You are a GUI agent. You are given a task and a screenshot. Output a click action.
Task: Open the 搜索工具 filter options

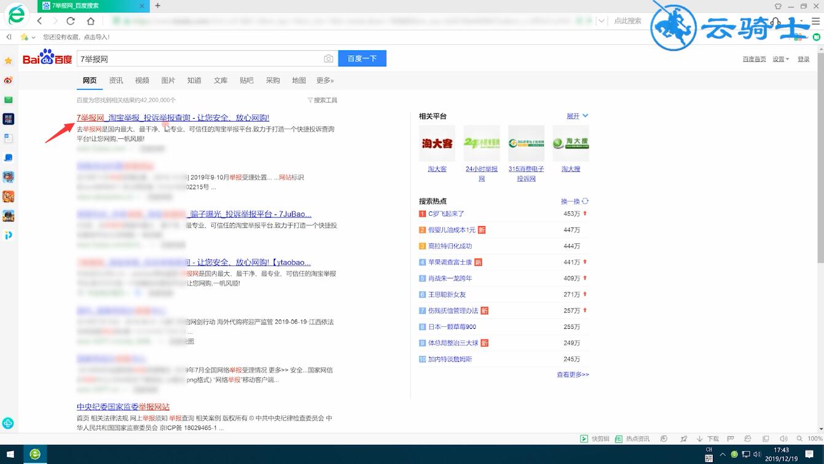click(x=323, y=100)
